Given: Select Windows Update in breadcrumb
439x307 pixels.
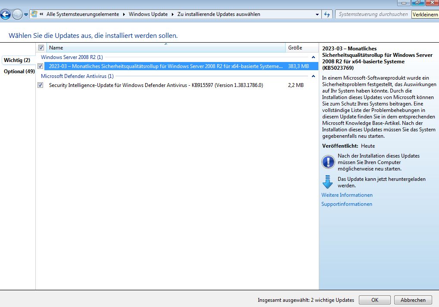Looking at the screenshot, I should (x=148, y=14).
